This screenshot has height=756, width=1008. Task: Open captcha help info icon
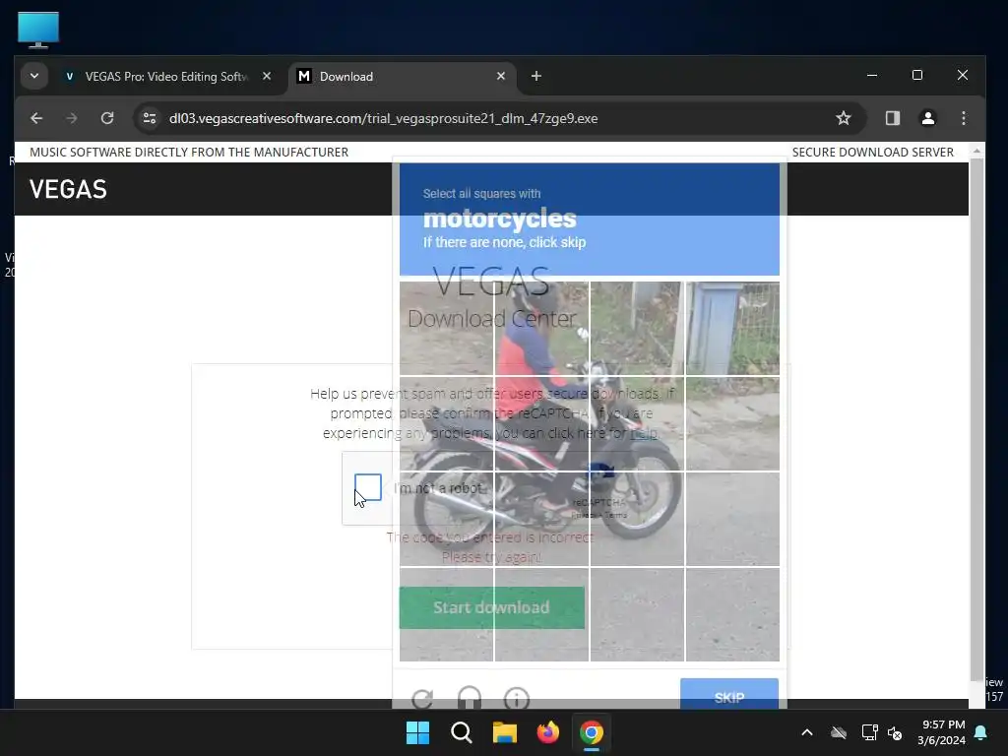[x=516, y=699]
